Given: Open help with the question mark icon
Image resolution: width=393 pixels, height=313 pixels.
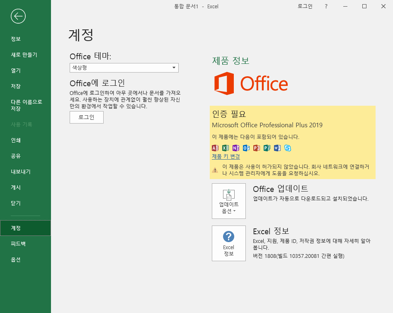Looking at the screenshot, I should point(326,7).
